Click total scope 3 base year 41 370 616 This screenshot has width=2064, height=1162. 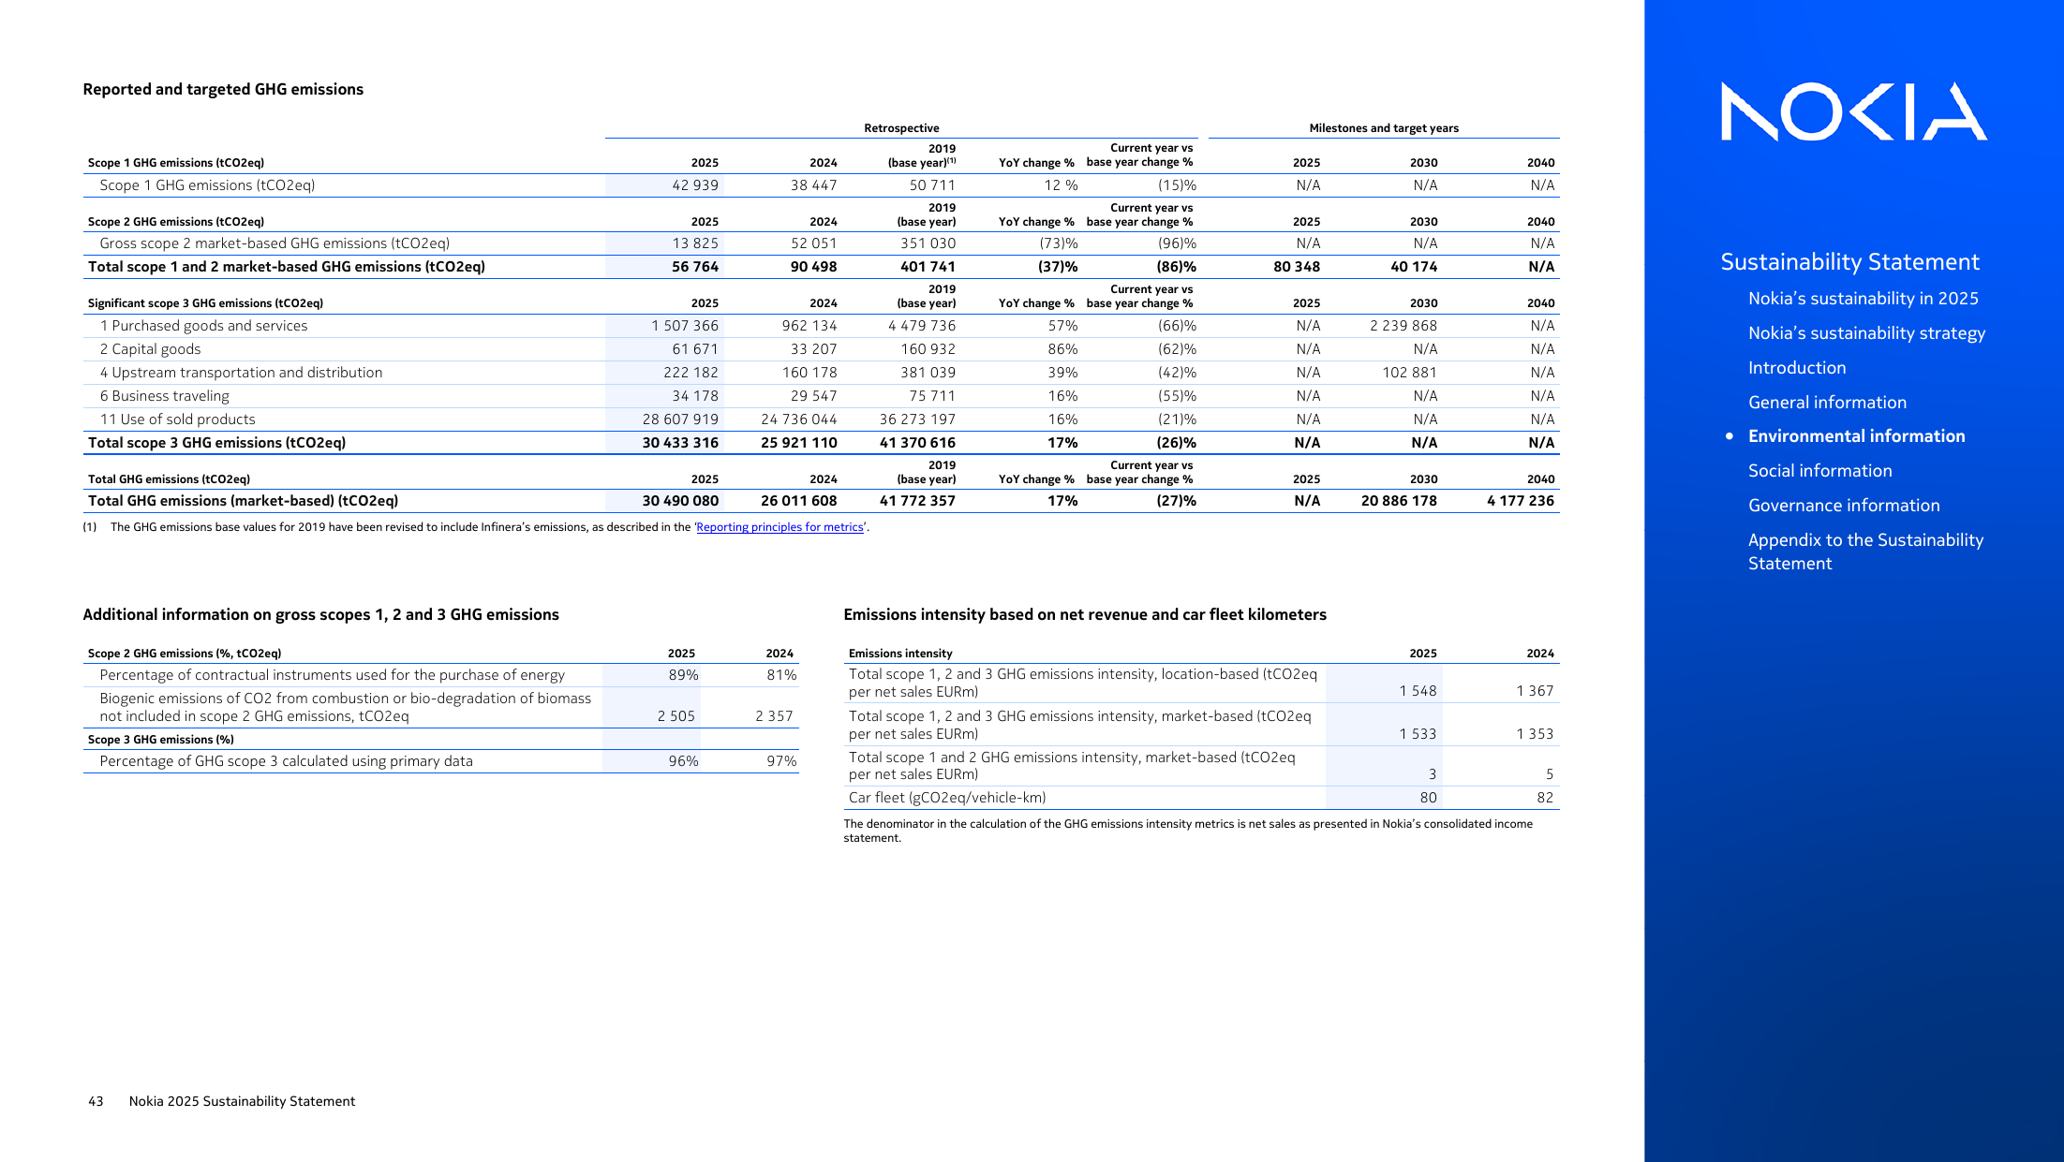pos(917,443)
